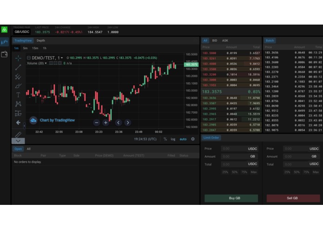Screen dimensions: 323x229
Task: Hide the Volume indicator eye icon
Action: (x=51, y=63)
